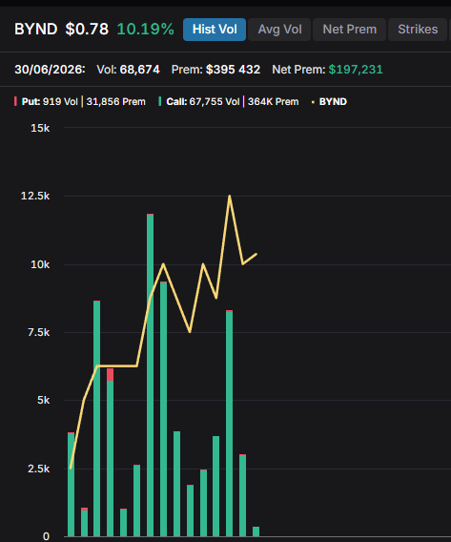The image size is (451, 542).
Task: Click the 12.5k y-axis label
Action: (x=35, y=196)
